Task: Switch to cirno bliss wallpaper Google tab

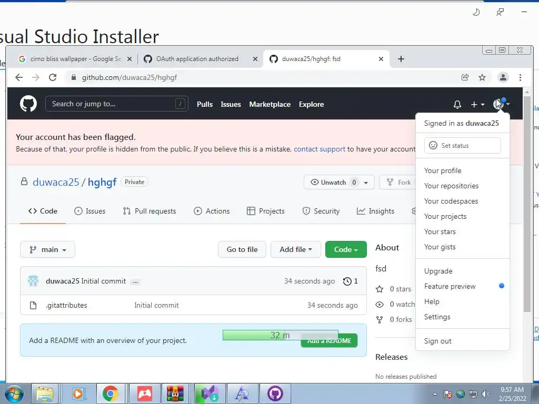Action: pyautogui.click(x=72, y=59)
